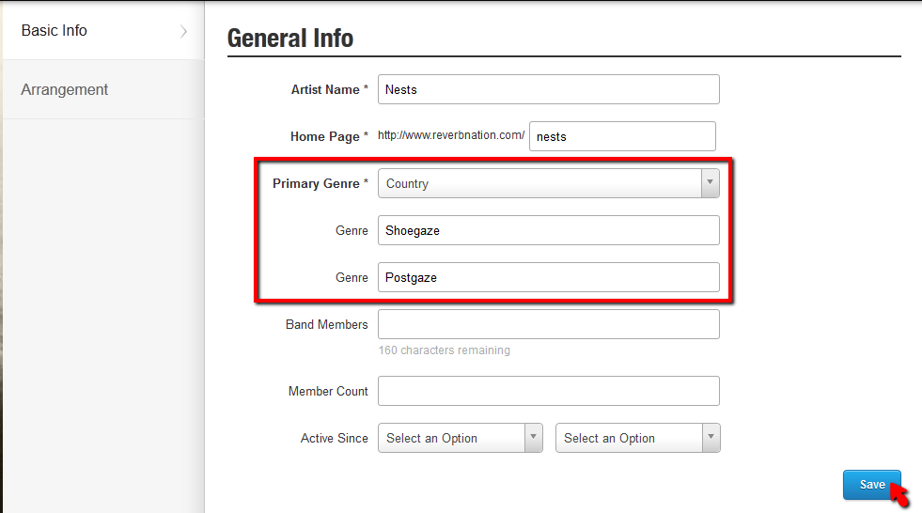Click the chevron arrow beside Basic Info
922x513 pixels.
pyautogui.click(x=183, y=31)
